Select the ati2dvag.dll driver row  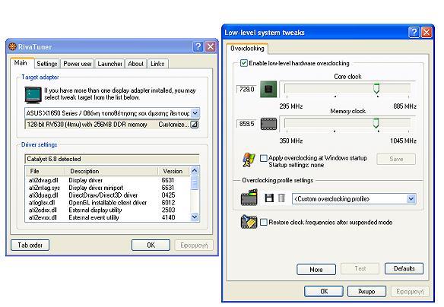[108, 180]
